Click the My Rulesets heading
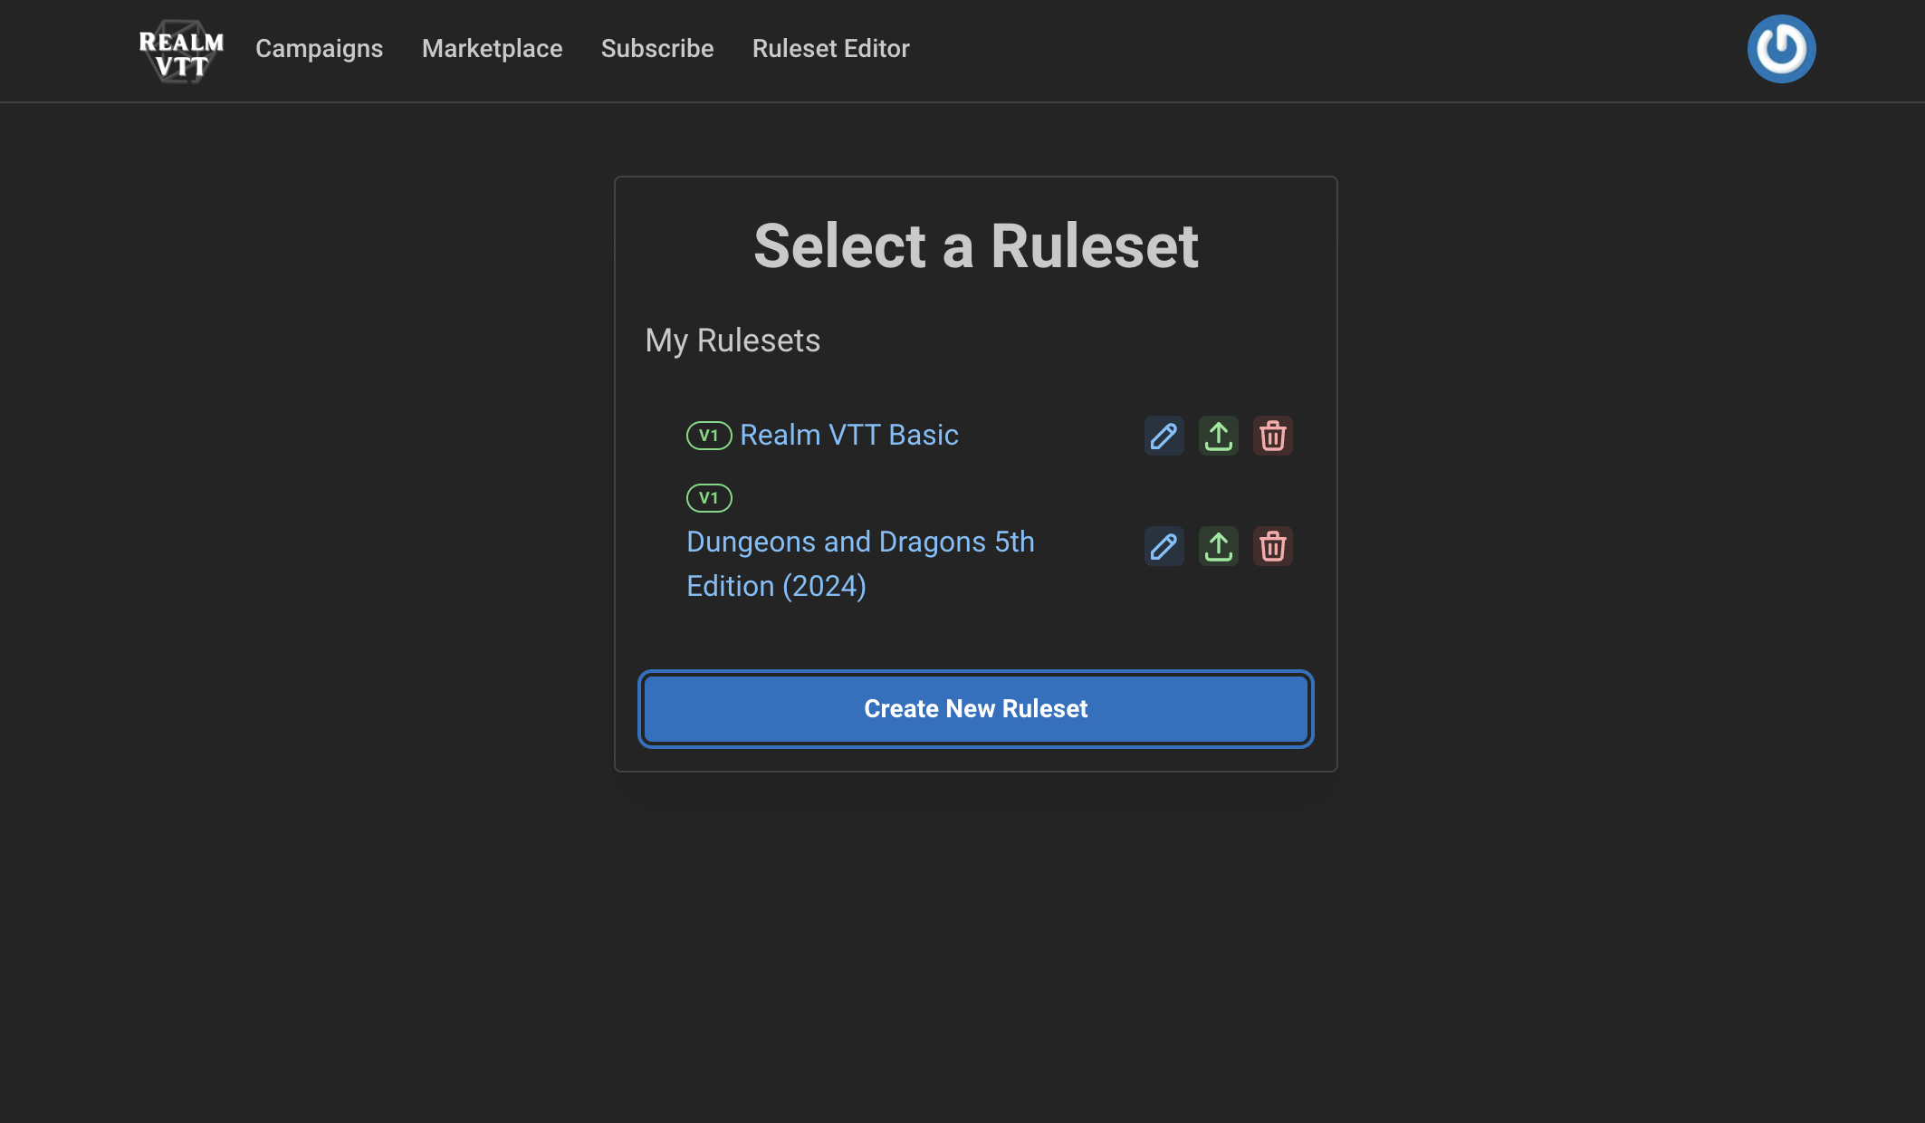1925x1123 pixels. [733, 341]
